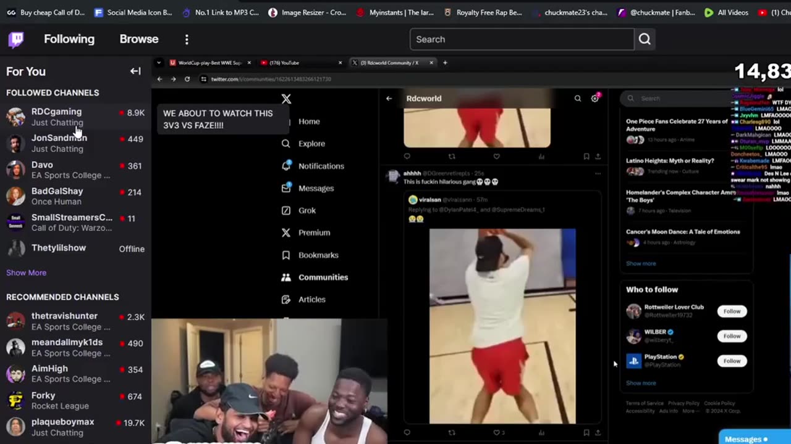
Task: Open the Following page
Action: pos(69,39)
